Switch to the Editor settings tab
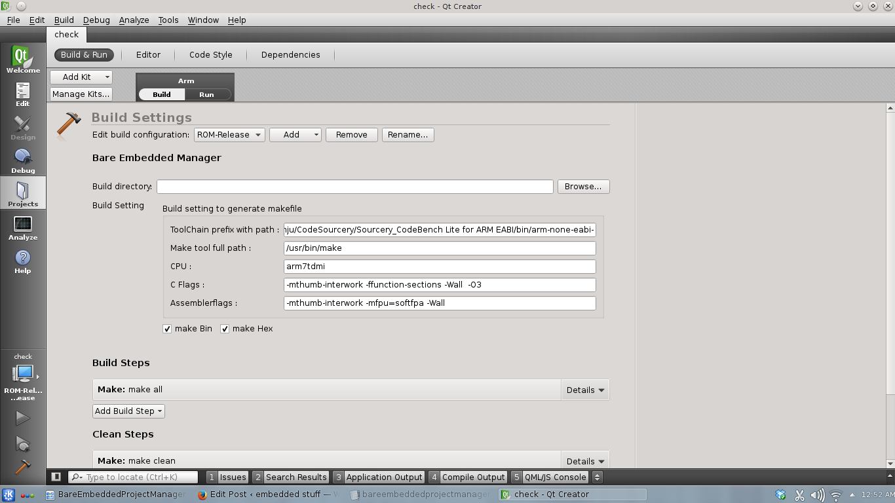Viewport: 895px width, 503px height. tap(148, 54)
